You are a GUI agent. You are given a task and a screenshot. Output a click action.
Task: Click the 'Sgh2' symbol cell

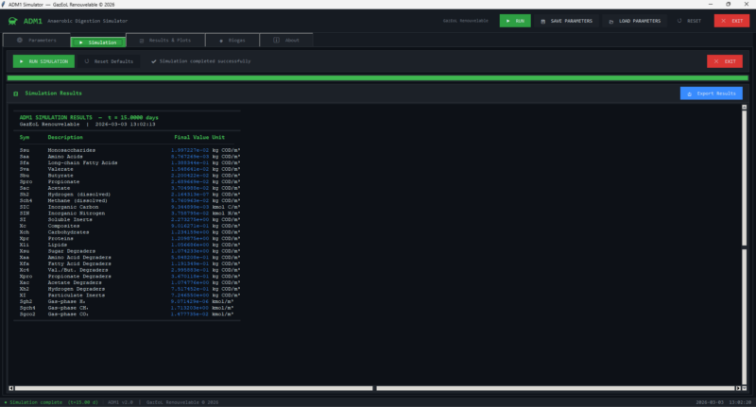click(x=26, y=301)
